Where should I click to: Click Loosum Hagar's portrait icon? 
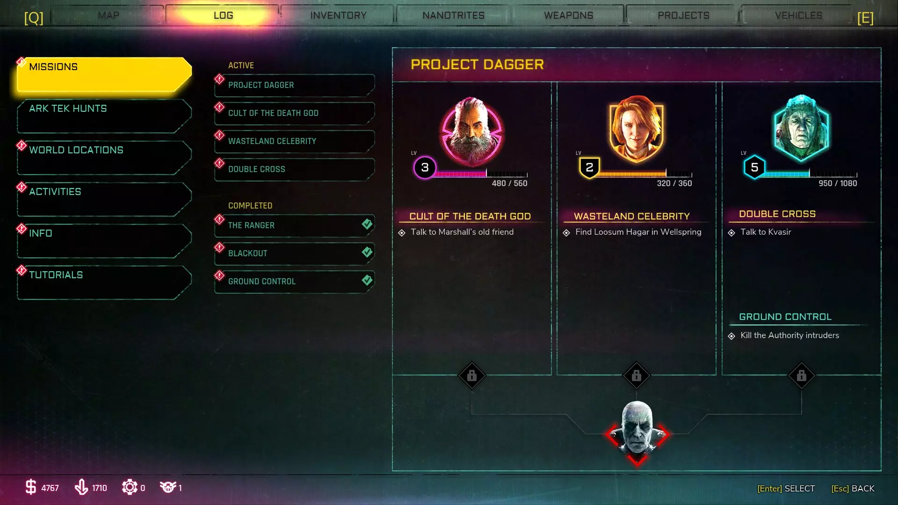click(636, 130)
